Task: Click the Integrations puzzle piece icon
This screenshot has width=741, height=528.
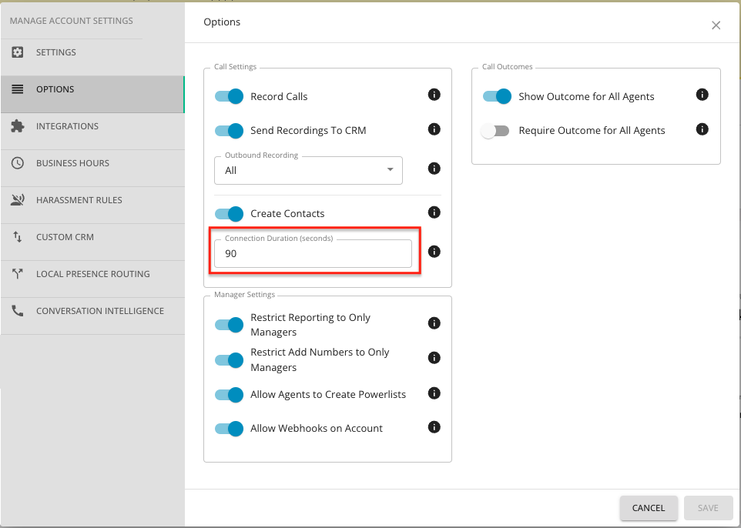Action: click(x=18, y=126)
